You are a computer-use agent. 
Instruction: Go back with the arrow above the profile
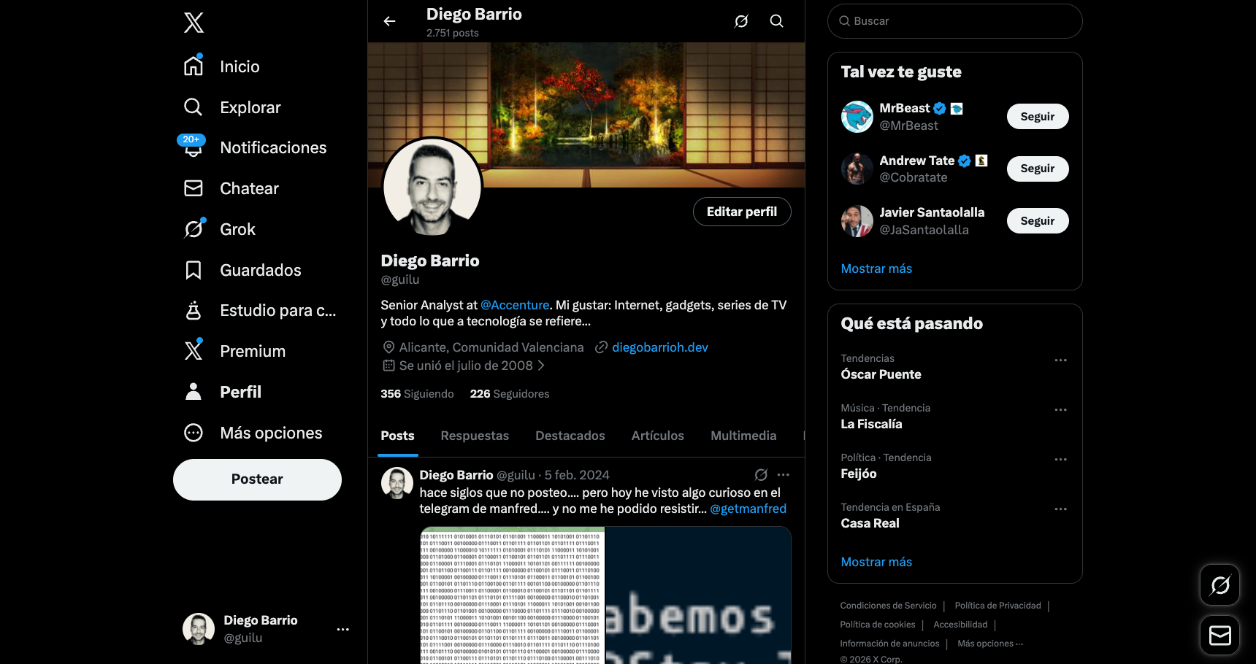pyautogui.click(x=389, y=20)
